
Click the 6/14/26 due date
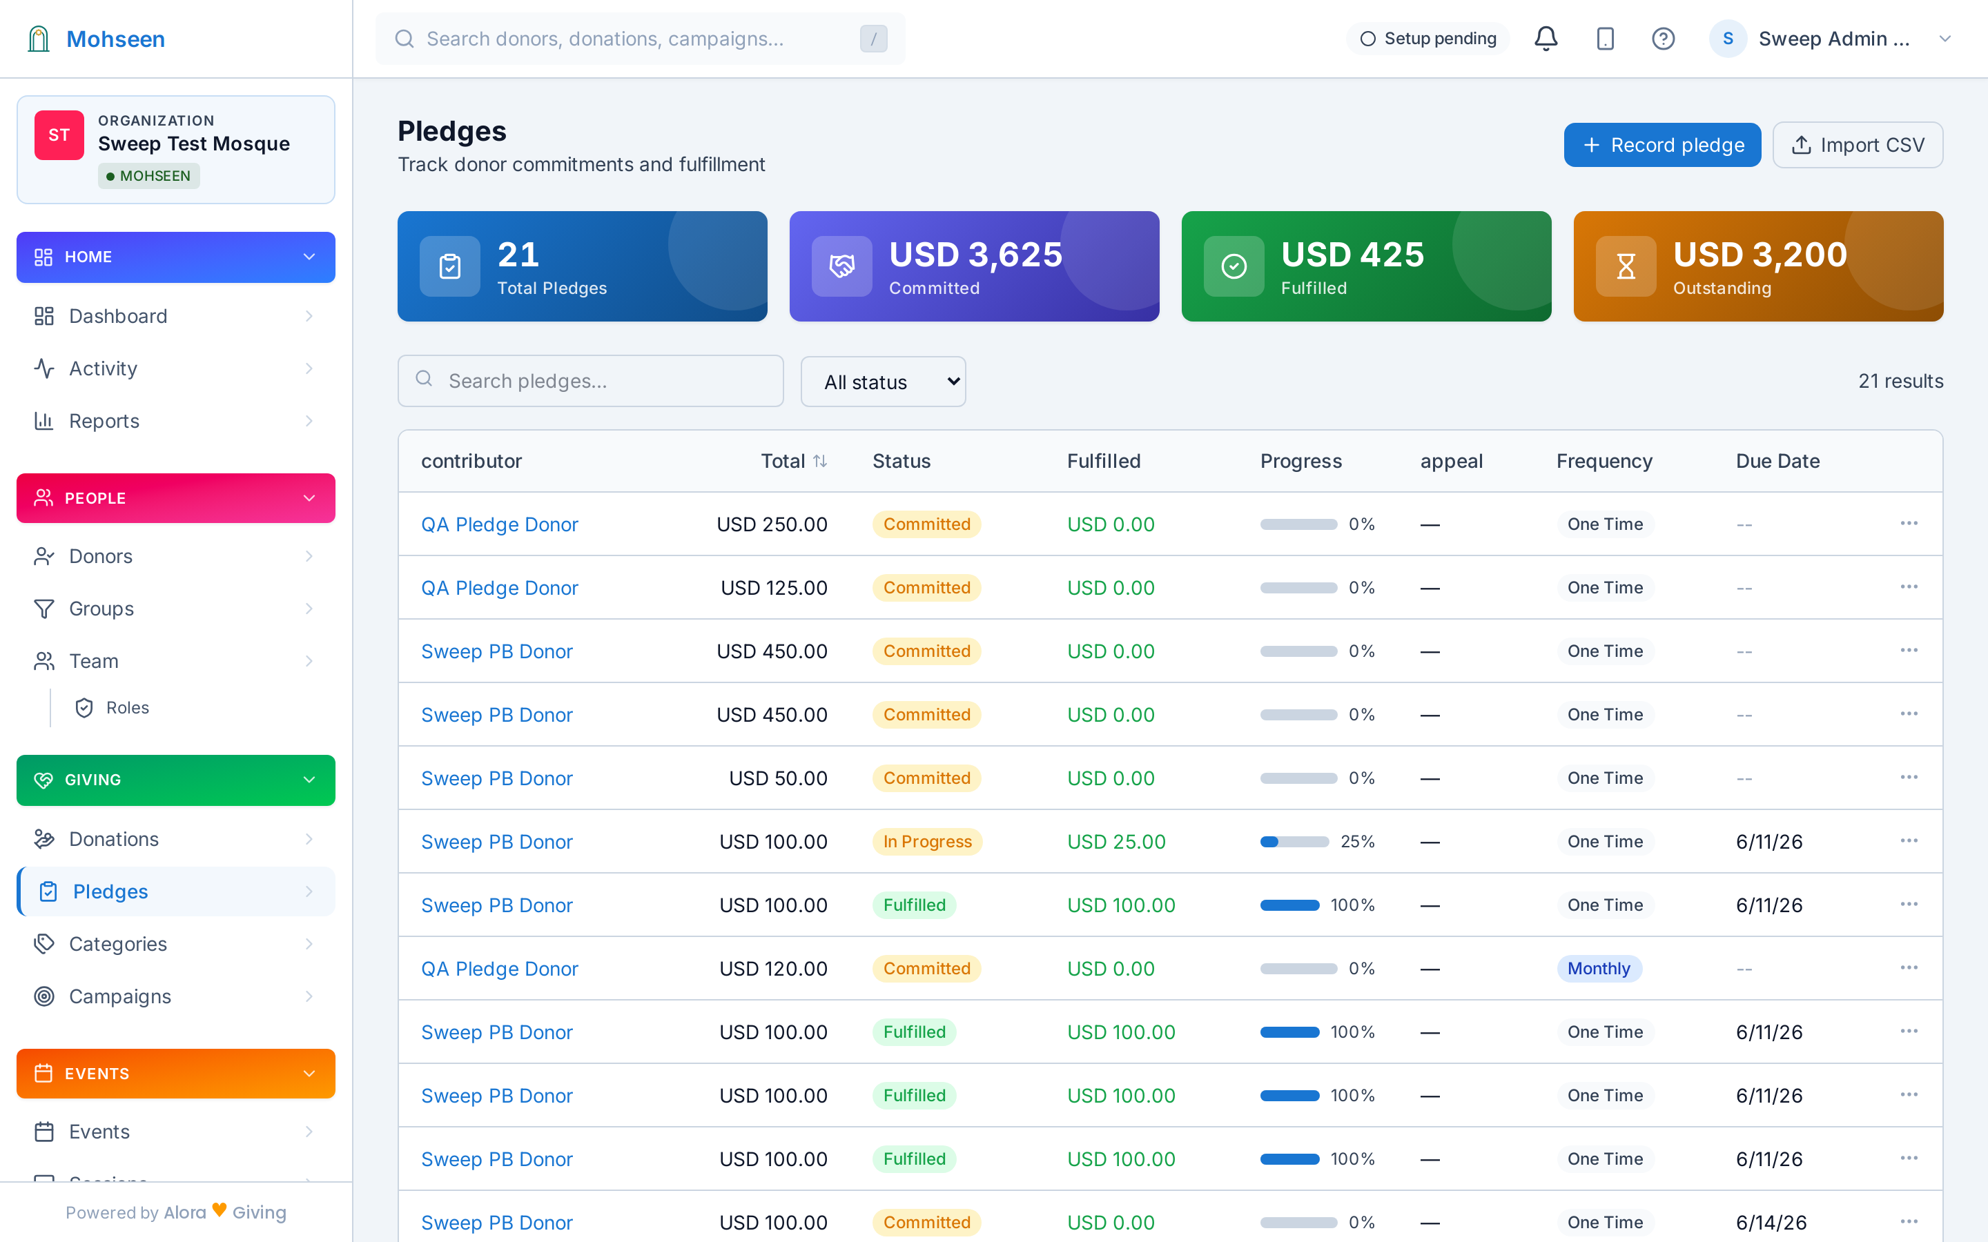pyautogui.click(x=1771, y=1222)
